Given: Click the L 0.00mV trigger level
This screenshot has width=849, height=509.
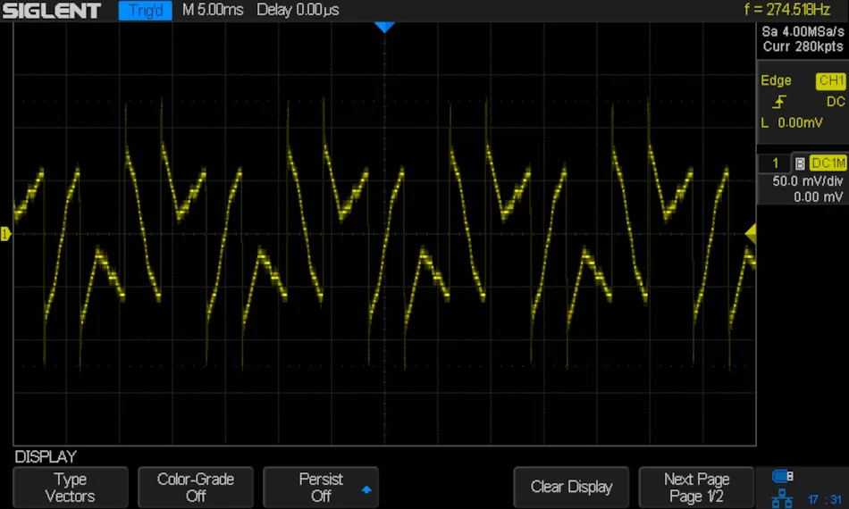Looking at the screenshot, I should click(792, 123).
